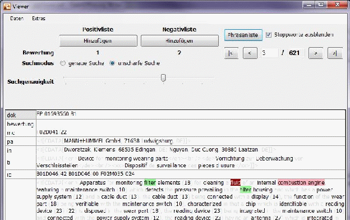Click the dok row document number
Image resolution: width=350 pixels, height=220 pixels.
click(56, 114)
